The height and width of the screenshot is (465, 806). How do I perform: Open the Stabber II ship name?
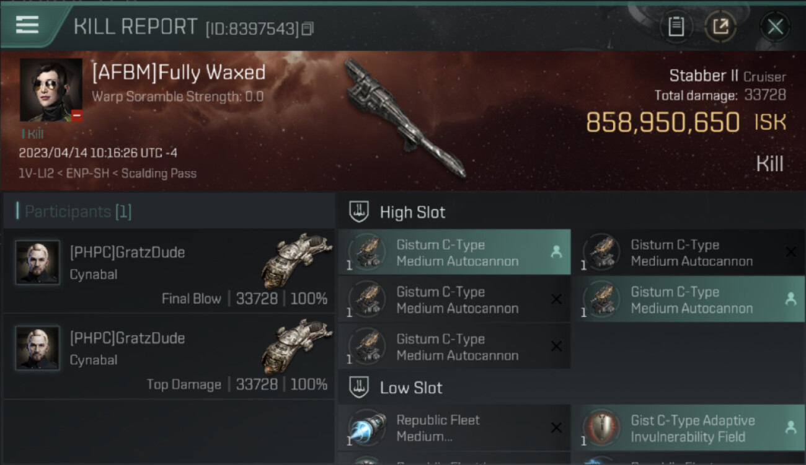(704, 76)
